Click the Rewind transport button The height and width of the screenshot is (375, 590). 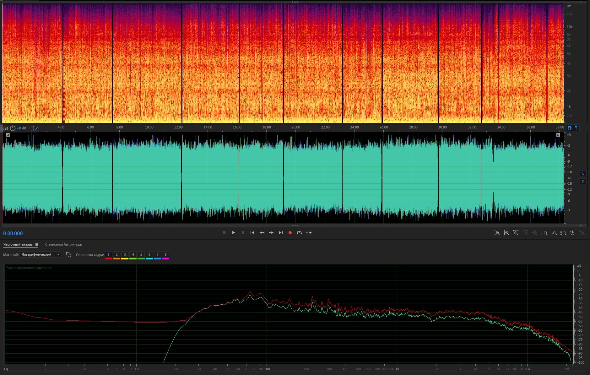coord(262,233)
